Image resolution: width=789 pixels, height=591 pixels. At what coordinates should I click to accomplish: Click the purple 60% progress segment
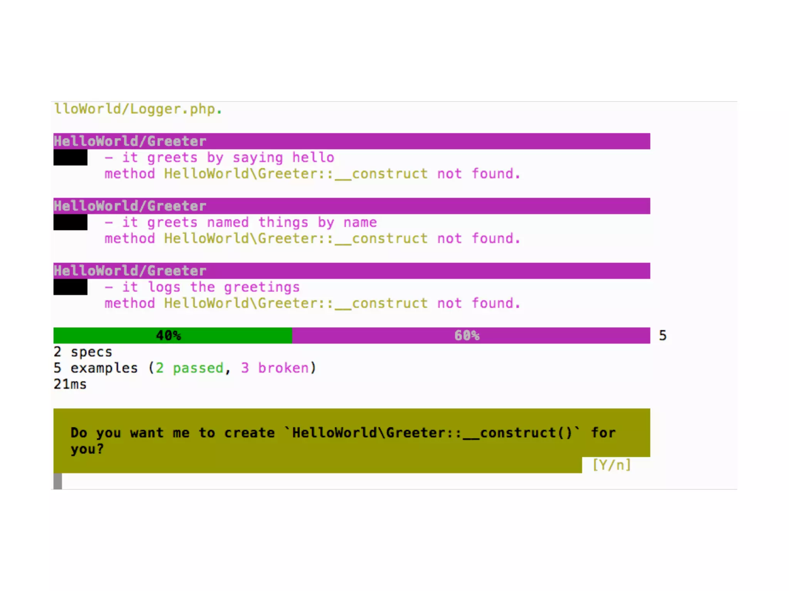[471, 335]
